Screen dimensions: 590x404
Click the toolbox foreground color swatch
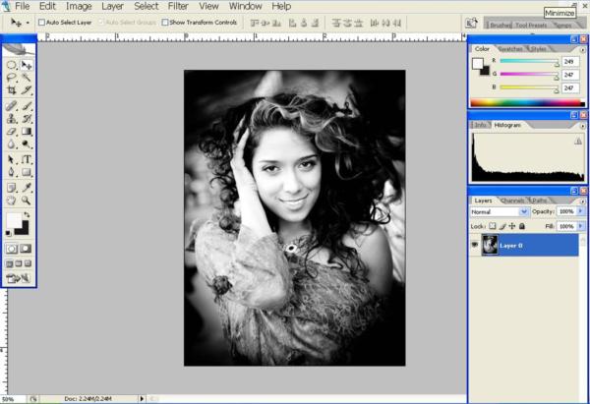point(14,220)
